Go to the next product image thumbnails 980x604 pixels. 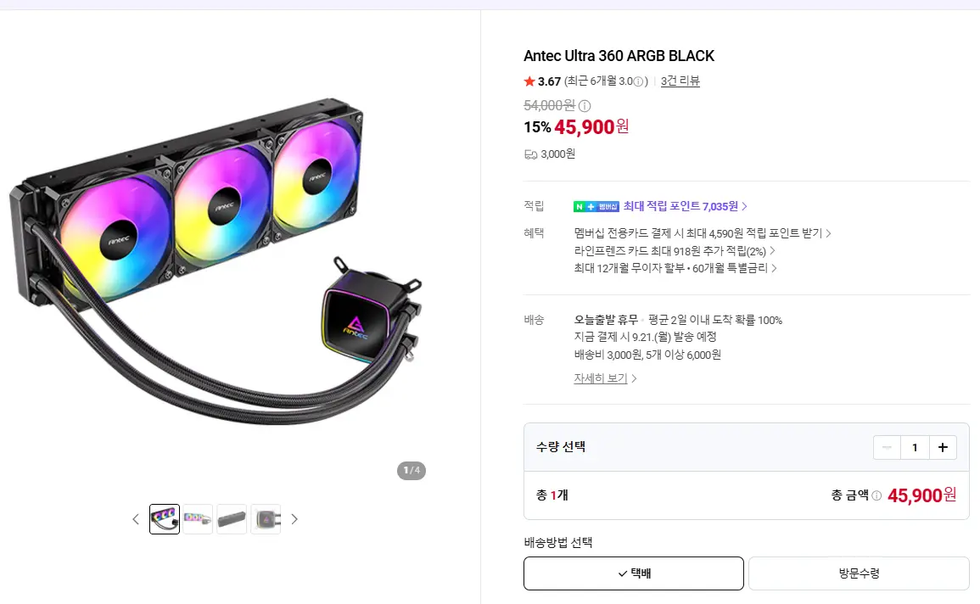tap(294, 519)
